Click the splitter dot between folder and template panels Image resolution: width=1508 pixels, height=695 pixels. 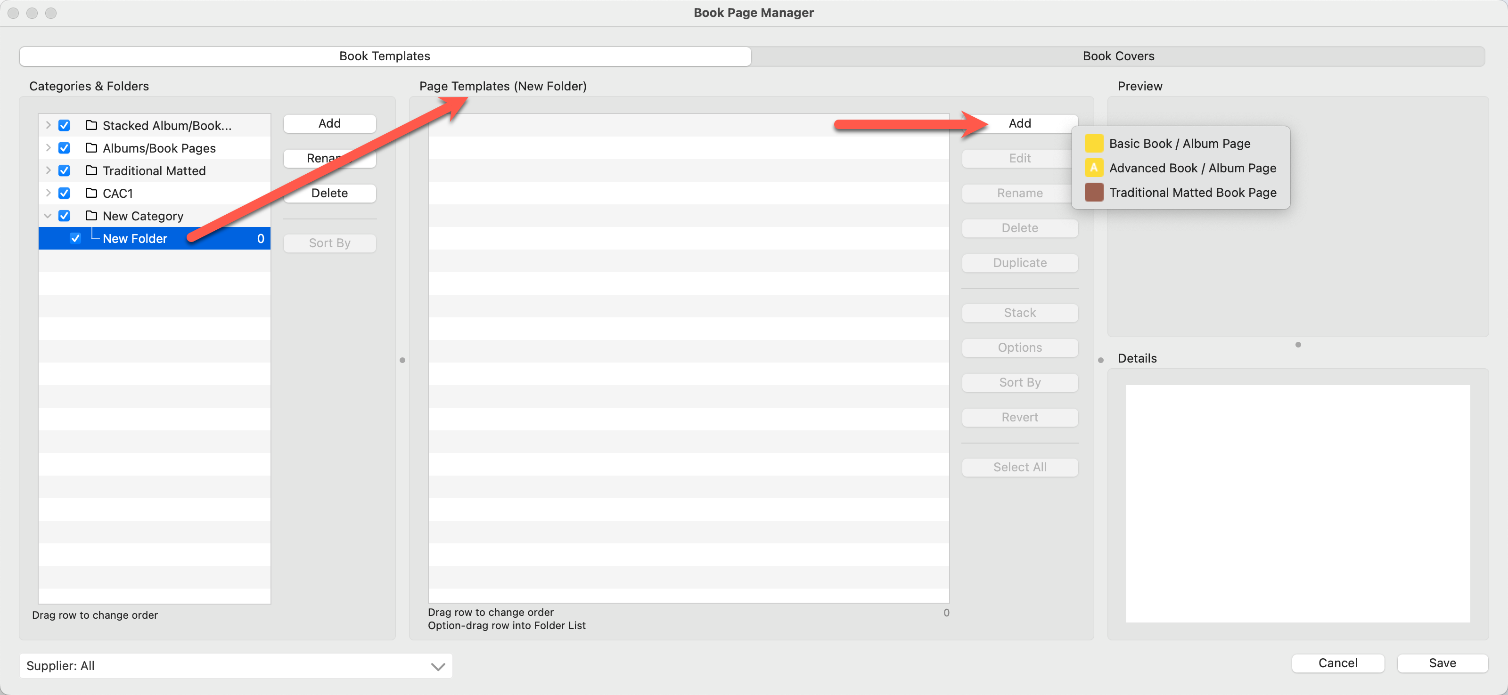[x=402, y=360]
